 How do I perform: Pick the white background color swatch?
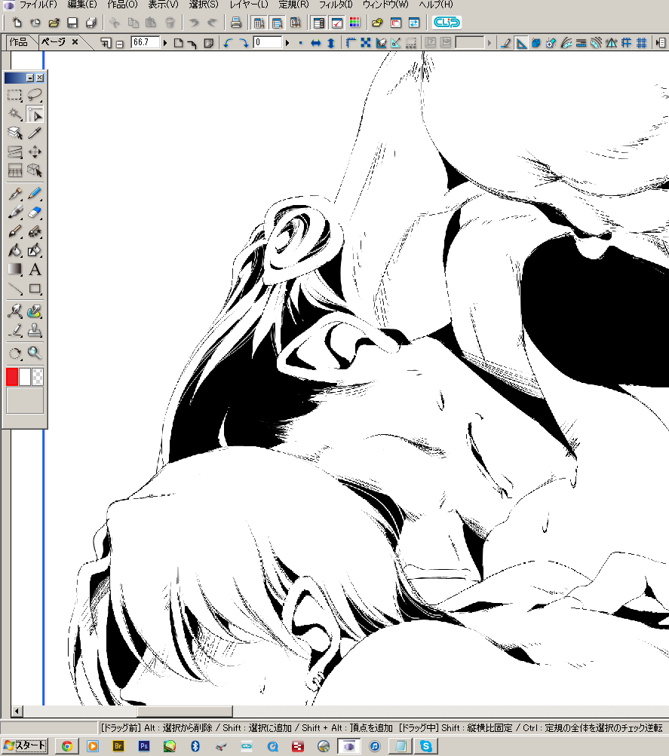point(25,377)
